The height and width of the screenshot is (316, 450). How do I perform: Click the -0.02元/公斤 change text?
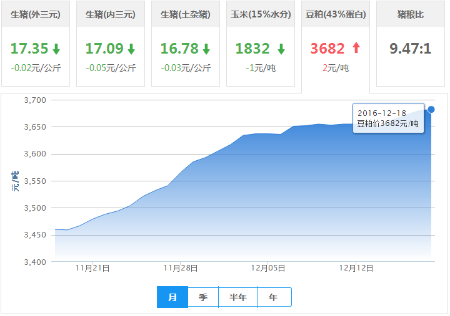pyautogui.click(x=36, y=68)
